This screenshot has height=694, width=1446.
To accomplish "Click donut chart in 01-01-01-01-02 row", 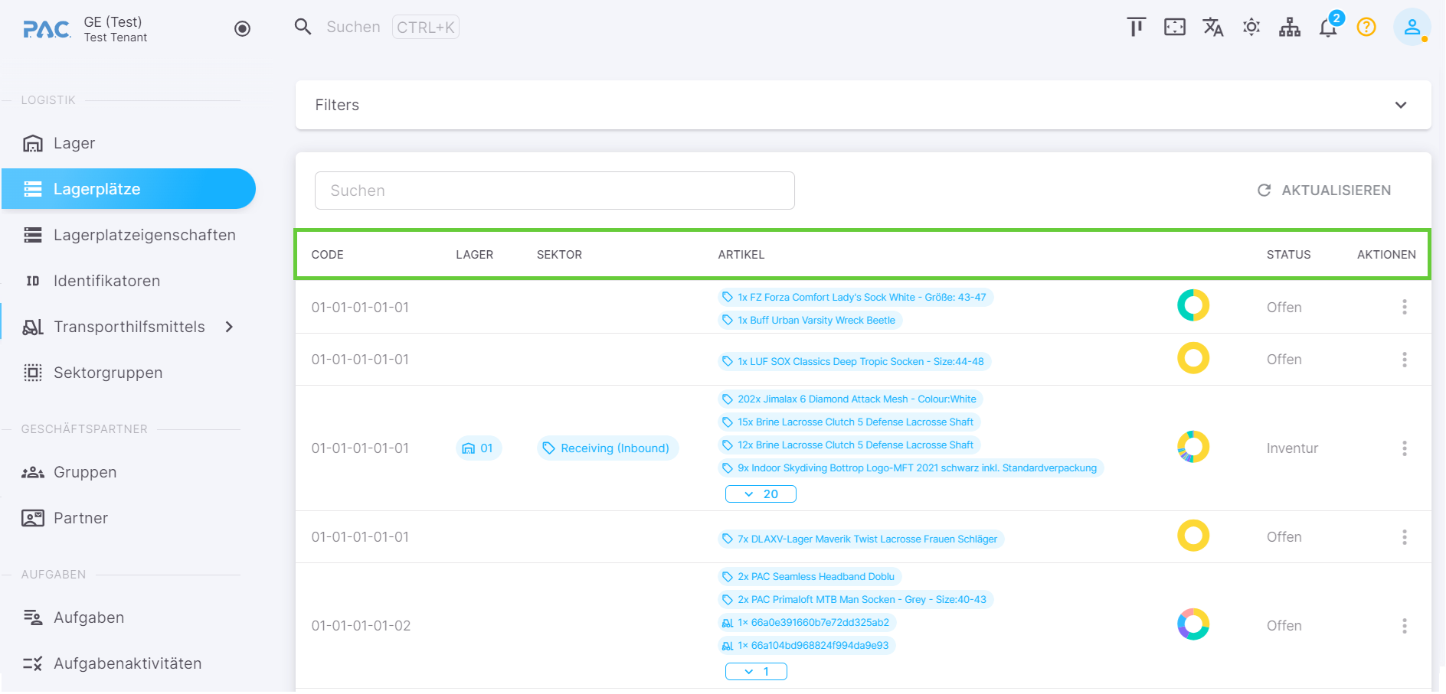I will [x=1193, y=624].
